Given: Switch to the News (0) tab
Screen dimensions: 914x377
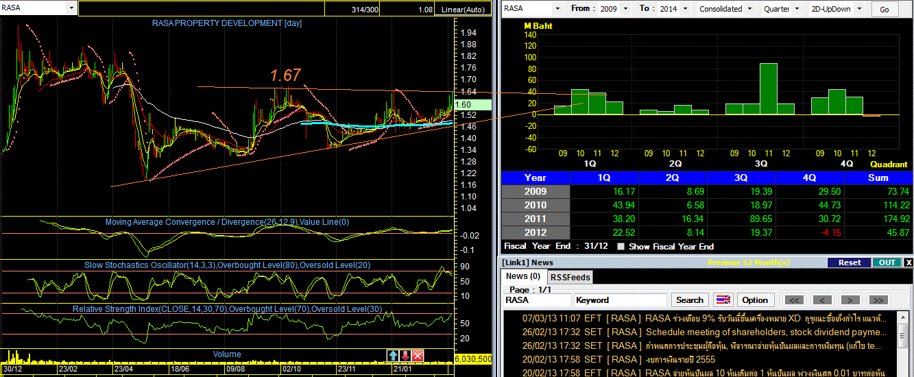Looking at the screenshot, I should (523, 276).
